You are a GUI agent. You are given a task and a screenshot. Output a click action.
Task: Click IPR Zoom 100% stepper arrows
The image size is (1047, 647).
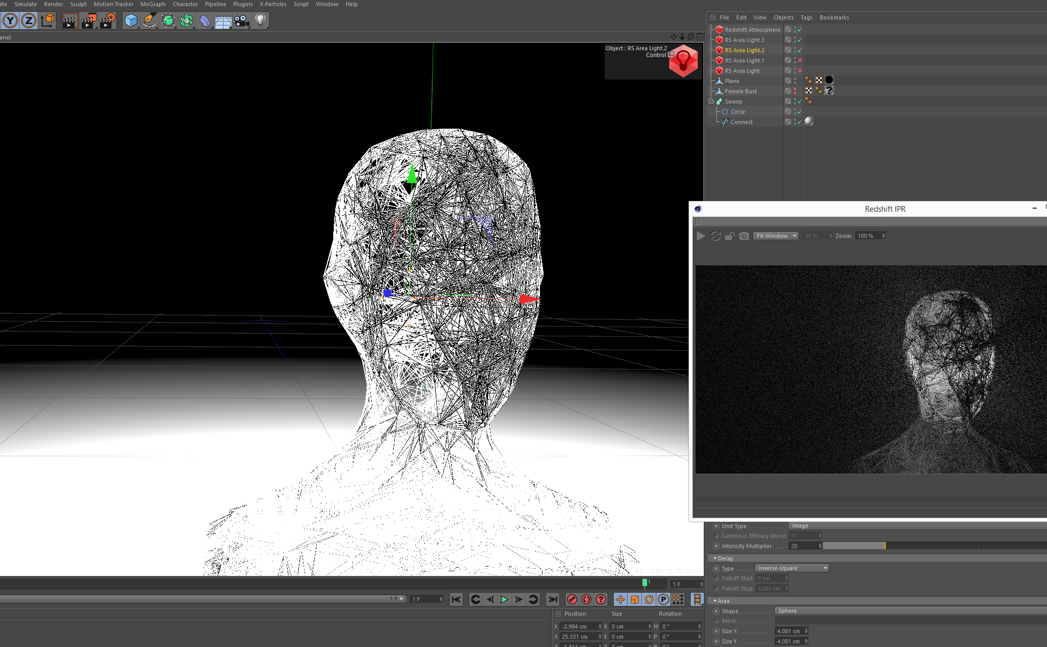pos(883,236)
